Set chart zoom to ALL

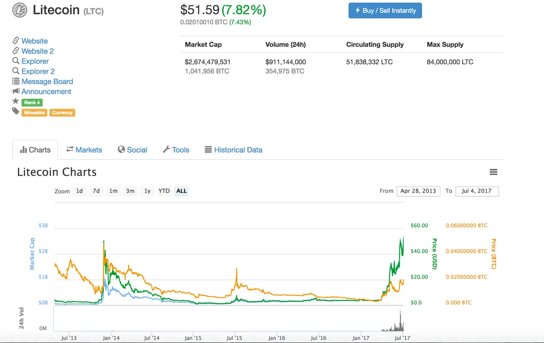(181, 191)
